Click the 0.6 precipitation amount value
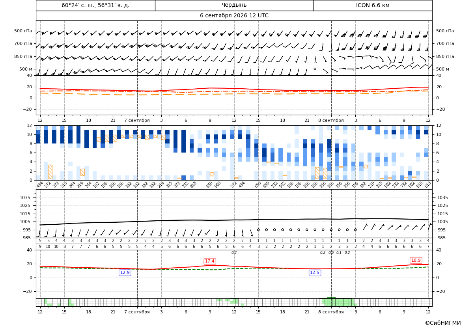The width and height of the screenshot is (461, 326). click(331, 253)
